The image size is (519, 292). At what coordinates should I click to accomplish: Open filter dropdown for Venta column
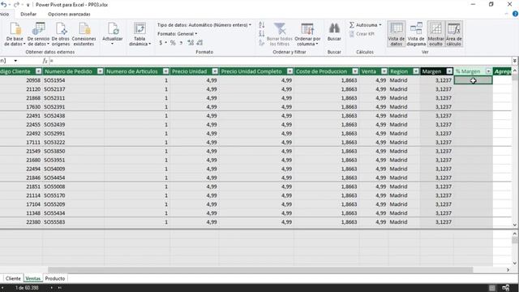click(384, 71)
